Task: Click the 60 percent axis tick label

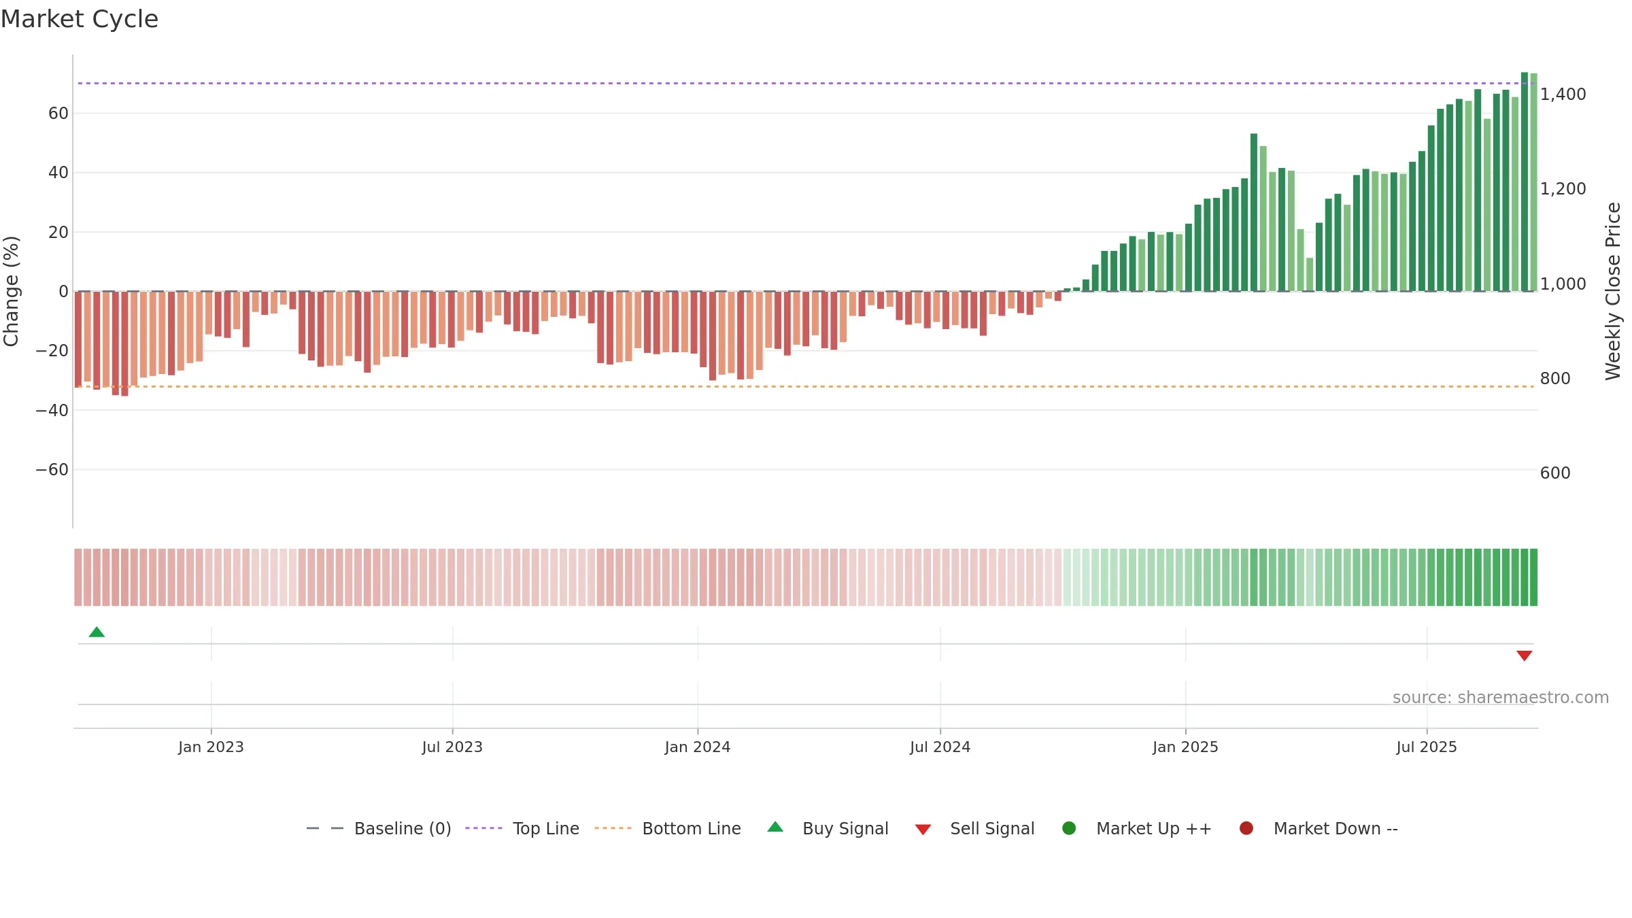Action: [58, 114]
